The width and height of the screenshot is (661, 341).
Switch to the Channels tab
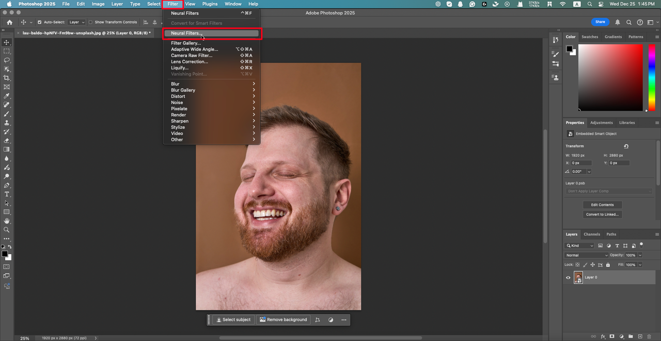592,234
